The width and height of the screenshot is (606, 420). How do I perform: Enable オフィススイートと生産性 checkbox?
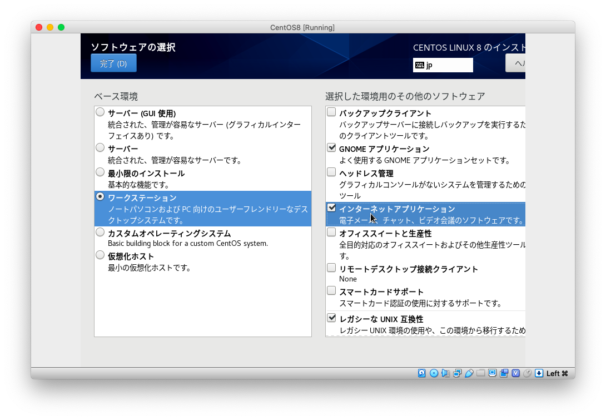click(331, 232)
